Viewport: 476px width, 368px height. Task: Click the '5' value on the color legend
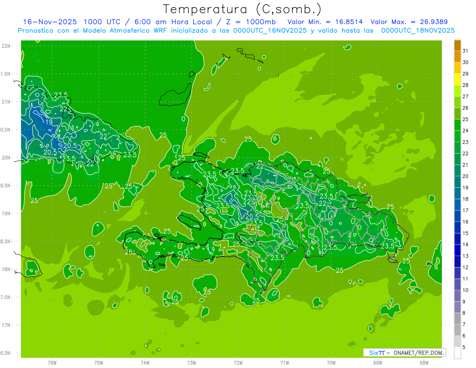pos(464,347)
